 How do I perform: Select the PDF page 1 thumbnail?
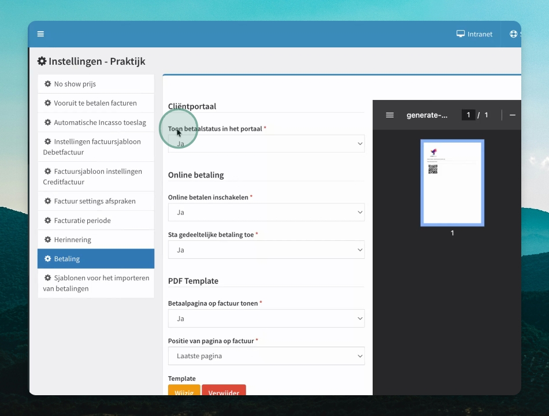(452, 183)
